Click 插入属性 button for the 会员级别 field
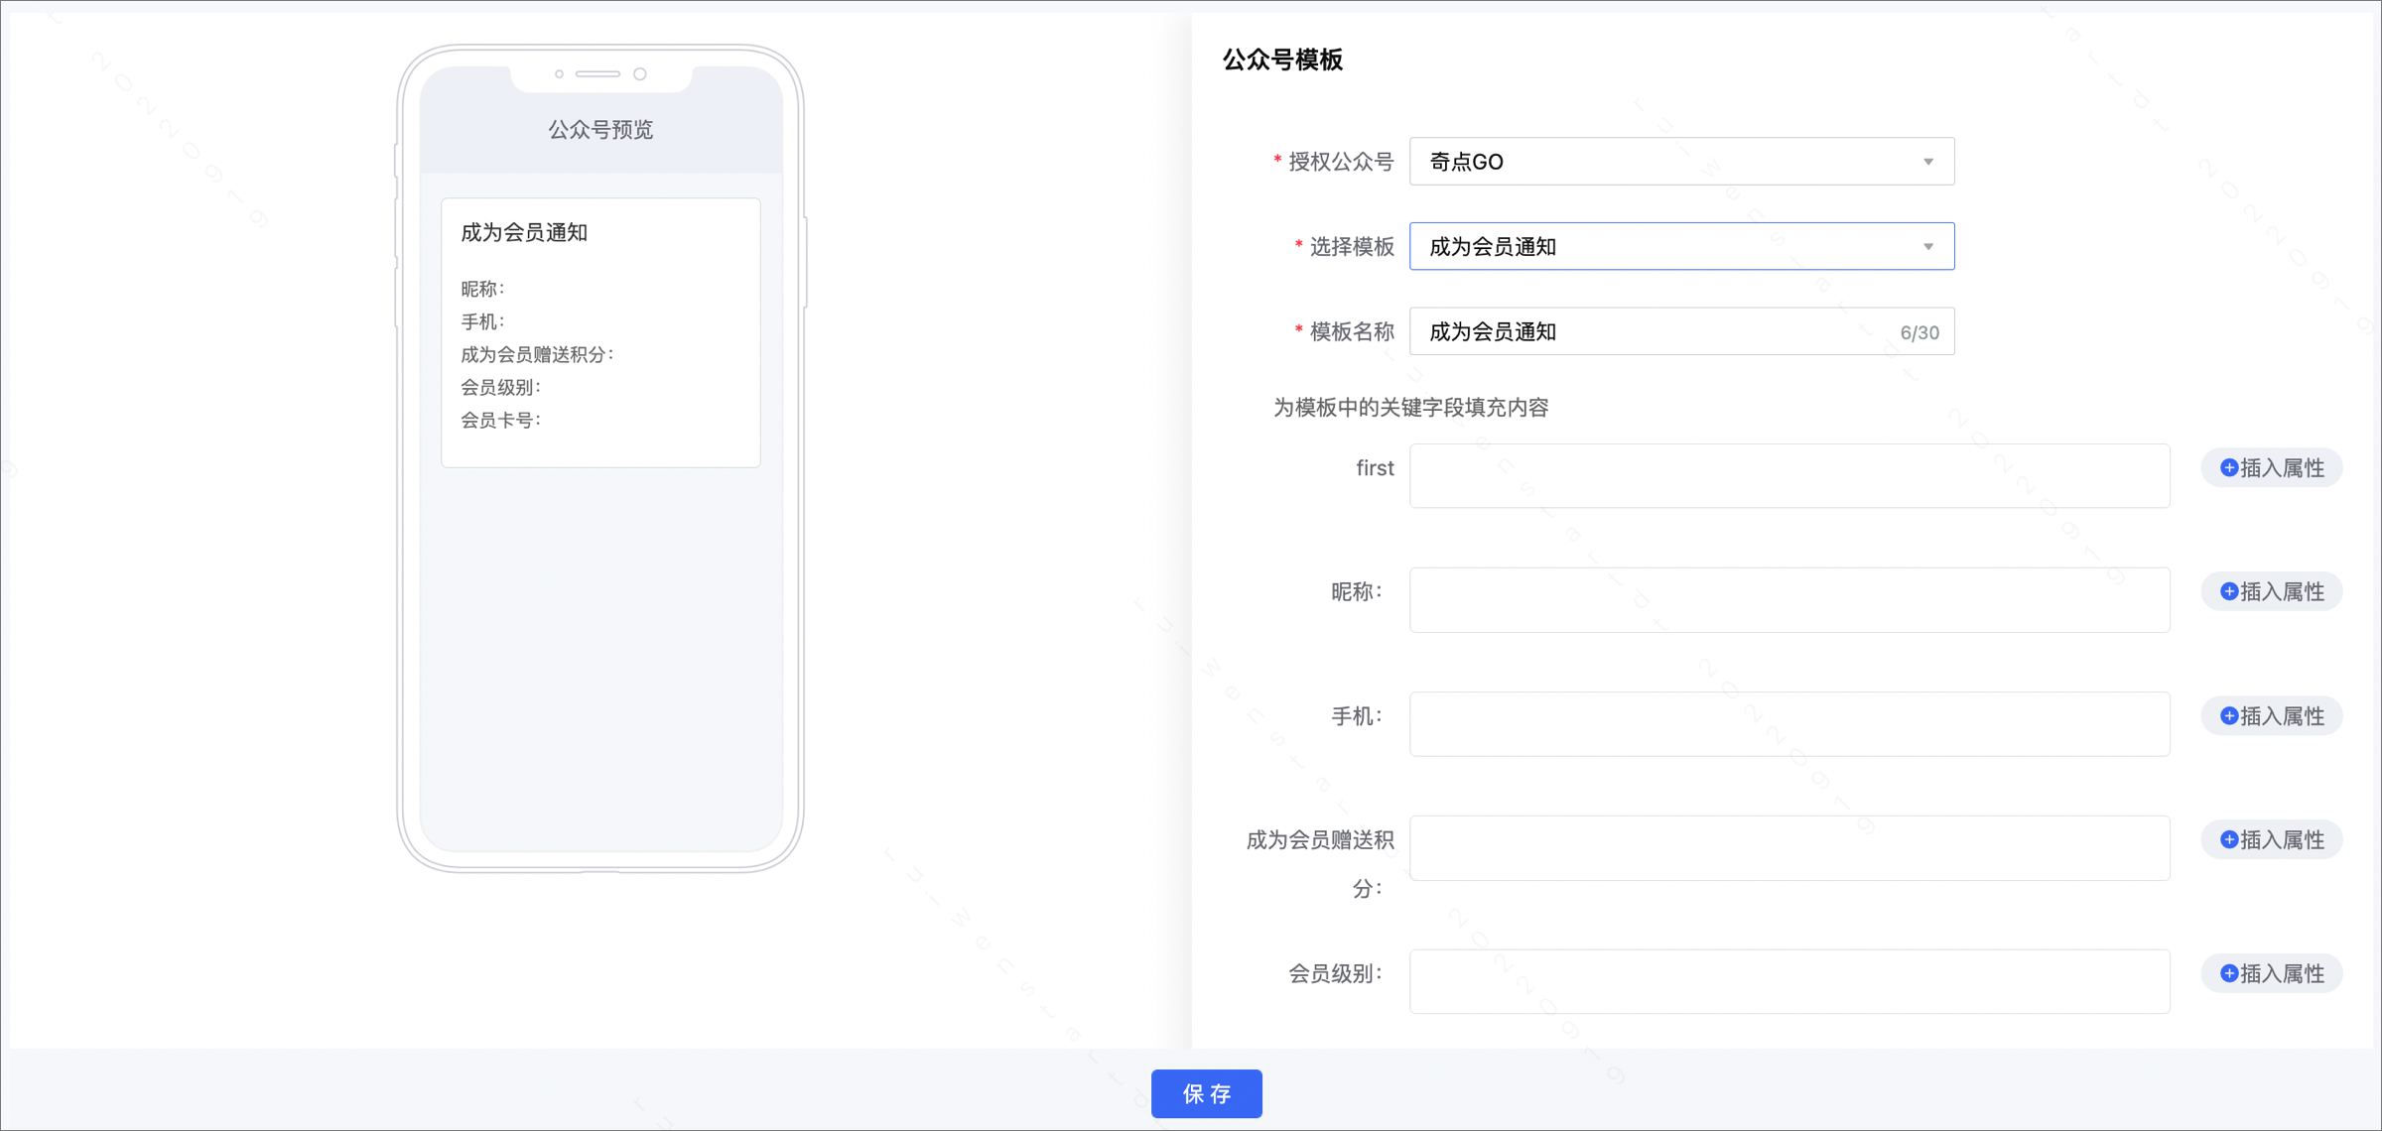The height and width of the screenshot is (1131, 2382). coord(2272,974)
